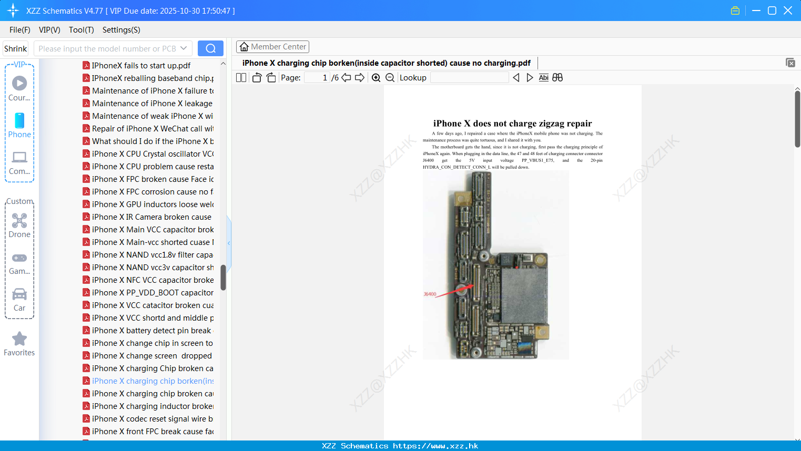
Task: Open 'iPhone X battery detect pin break' file
Action: coord(148,330)
